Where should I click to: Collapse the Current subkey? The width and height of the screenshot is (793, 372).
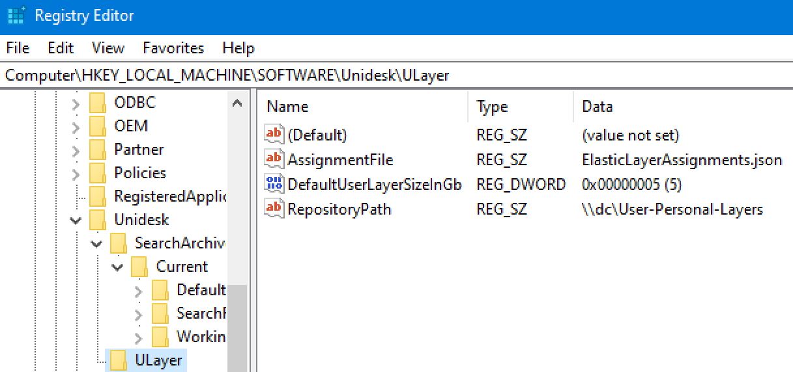click(118, 267)
